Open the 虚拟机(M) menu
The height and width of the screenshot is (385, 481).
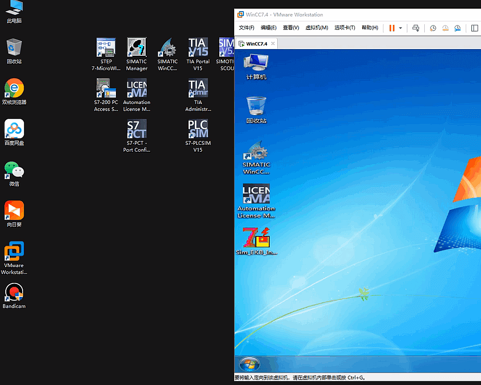[x=316, y=27]
